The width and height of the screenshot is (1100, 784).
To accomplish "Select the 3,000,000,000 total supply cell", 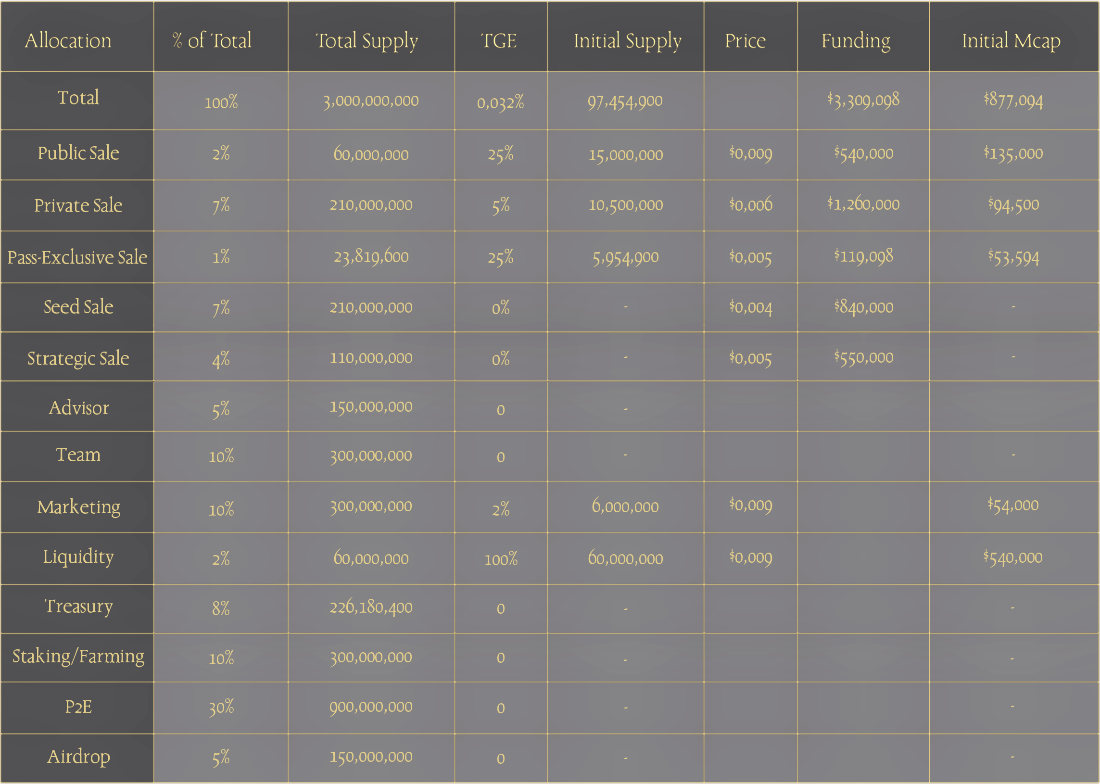I will point(371,101).
